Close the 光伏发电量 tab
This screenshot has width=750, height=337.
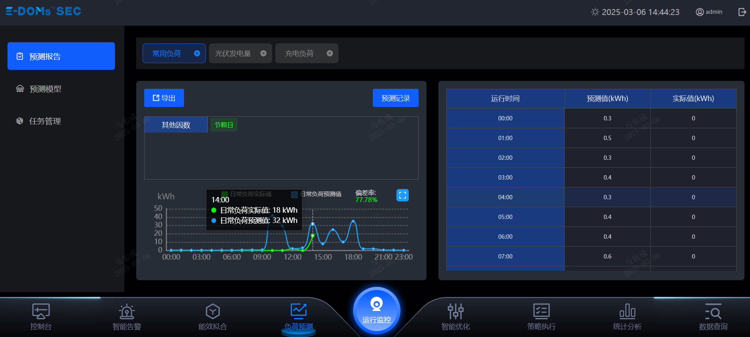pyautogui.click(x=263, y=53)
